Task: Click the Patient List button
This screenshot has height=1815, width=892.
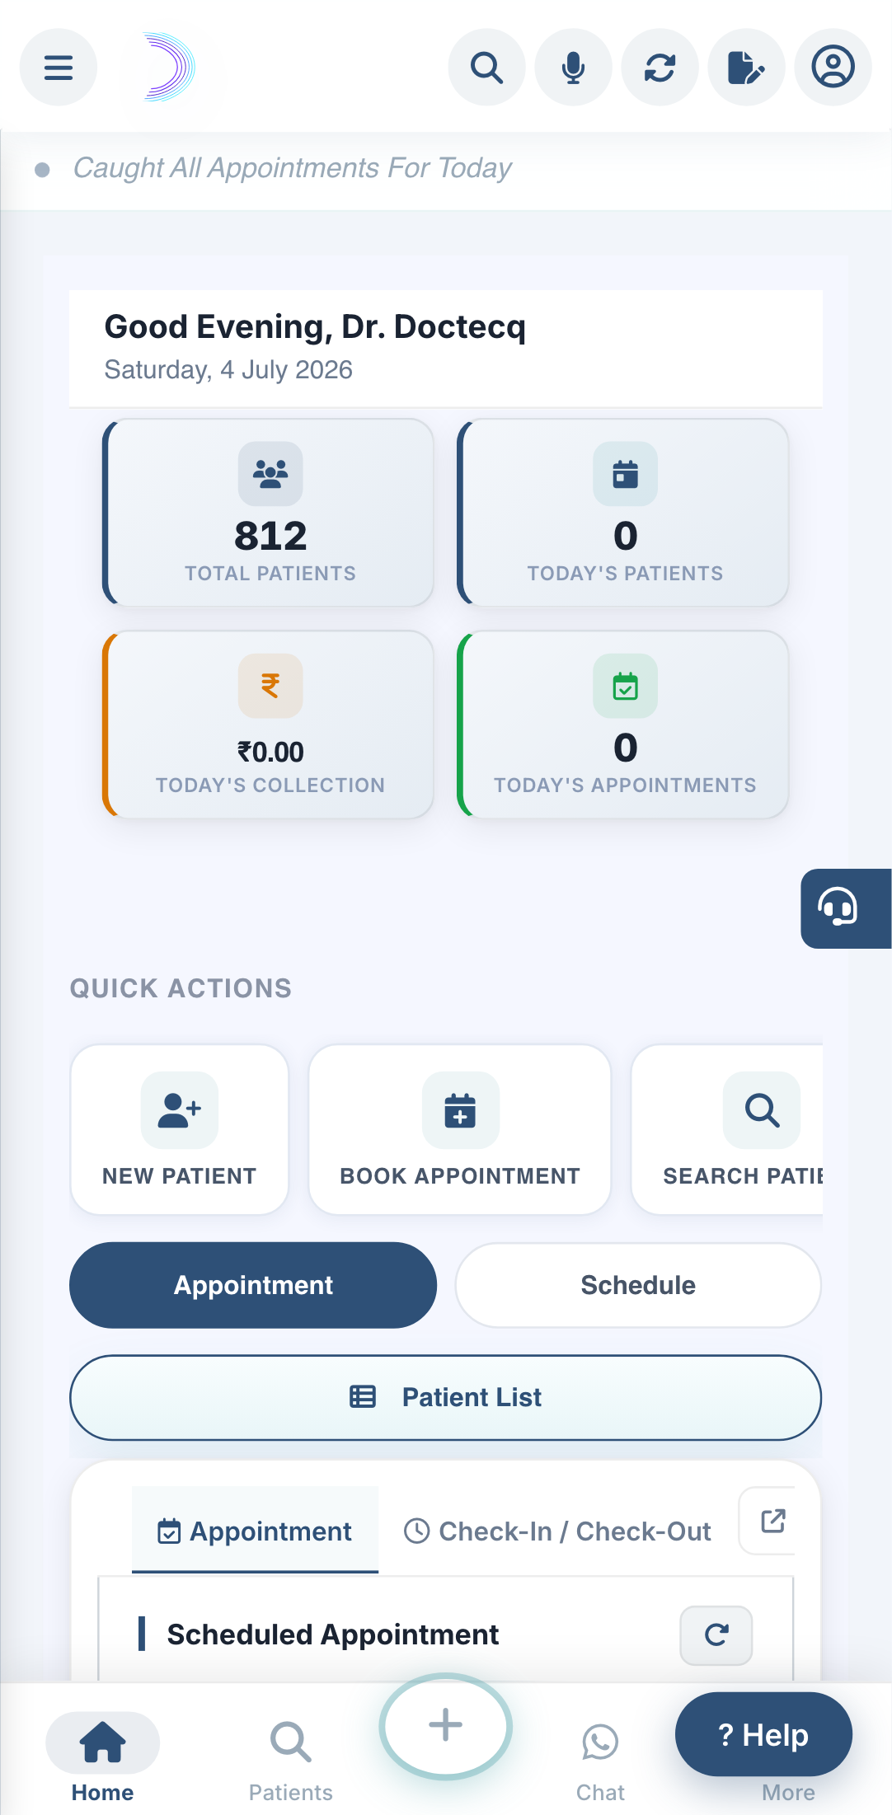Action: (x=445, y=1397)
